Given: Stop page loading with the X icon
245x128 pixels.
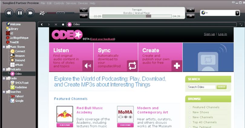Looking at the screenshot, I should 56,25.
